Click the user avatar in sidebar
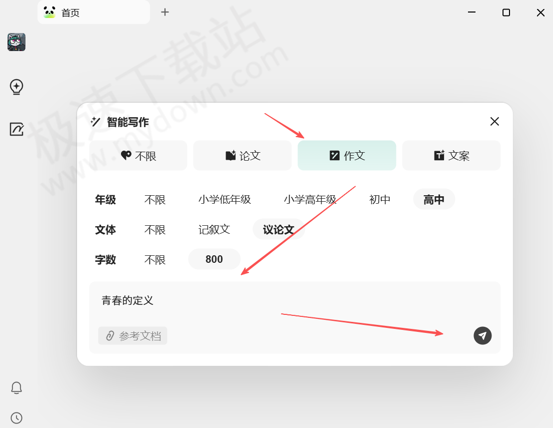553x428 pixels. pyautogui.click(x=16, y=43)
